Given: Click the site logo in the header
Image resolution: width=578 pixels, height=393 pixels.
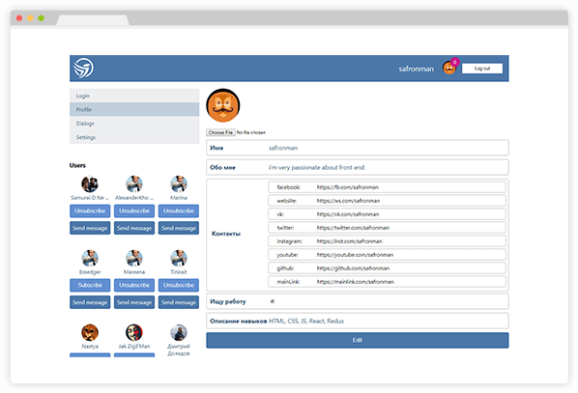Looking at the screenshot, I should pos(83,69).
